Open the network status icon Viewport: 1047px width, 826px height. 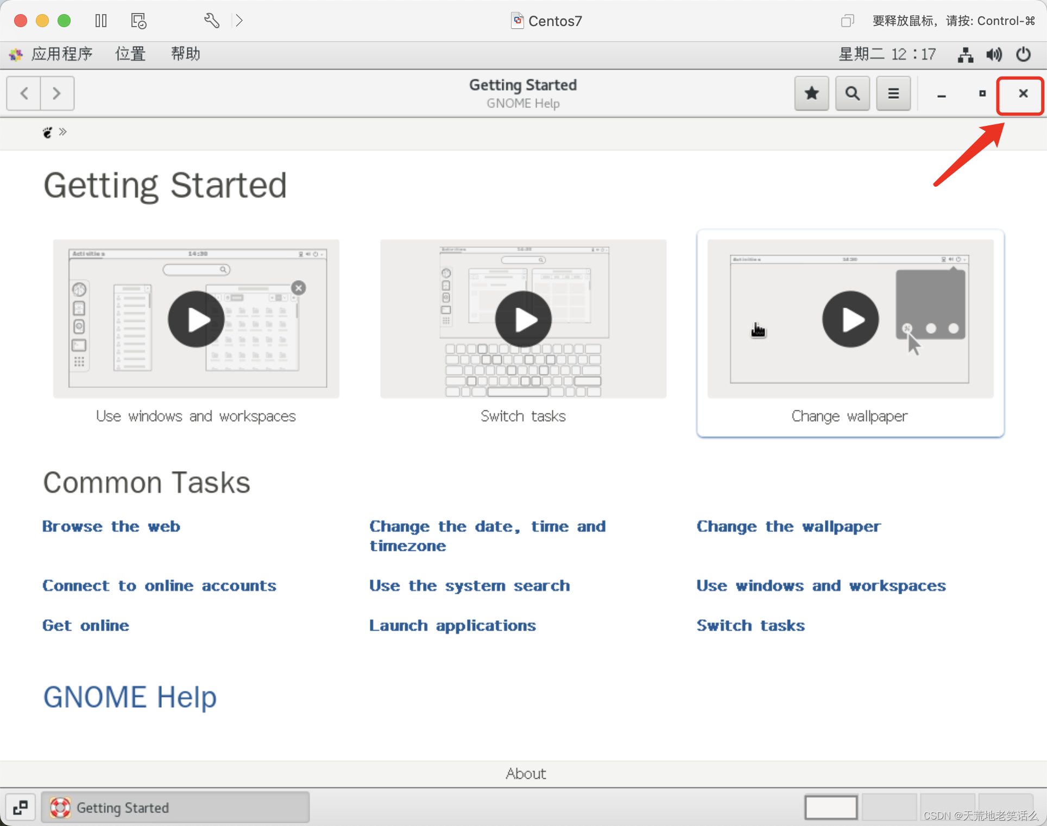(x=965, y=54)
